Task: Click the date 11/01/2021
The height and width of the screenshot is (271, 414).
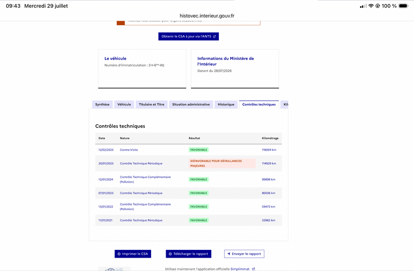Action: coord(106,220)
